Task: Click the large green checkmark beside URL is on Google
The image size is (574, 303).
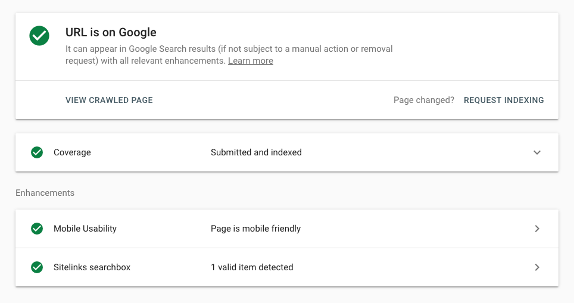Action: click(39, 36)
